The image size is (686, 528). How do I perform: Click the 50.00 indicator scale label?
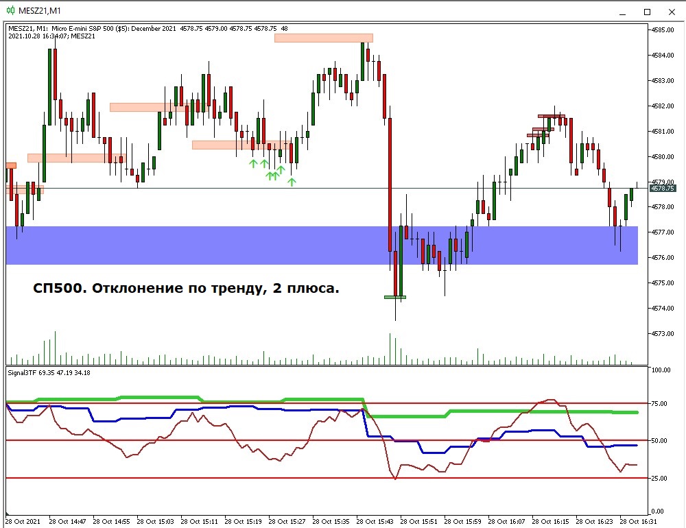click(x=659, y=440)
